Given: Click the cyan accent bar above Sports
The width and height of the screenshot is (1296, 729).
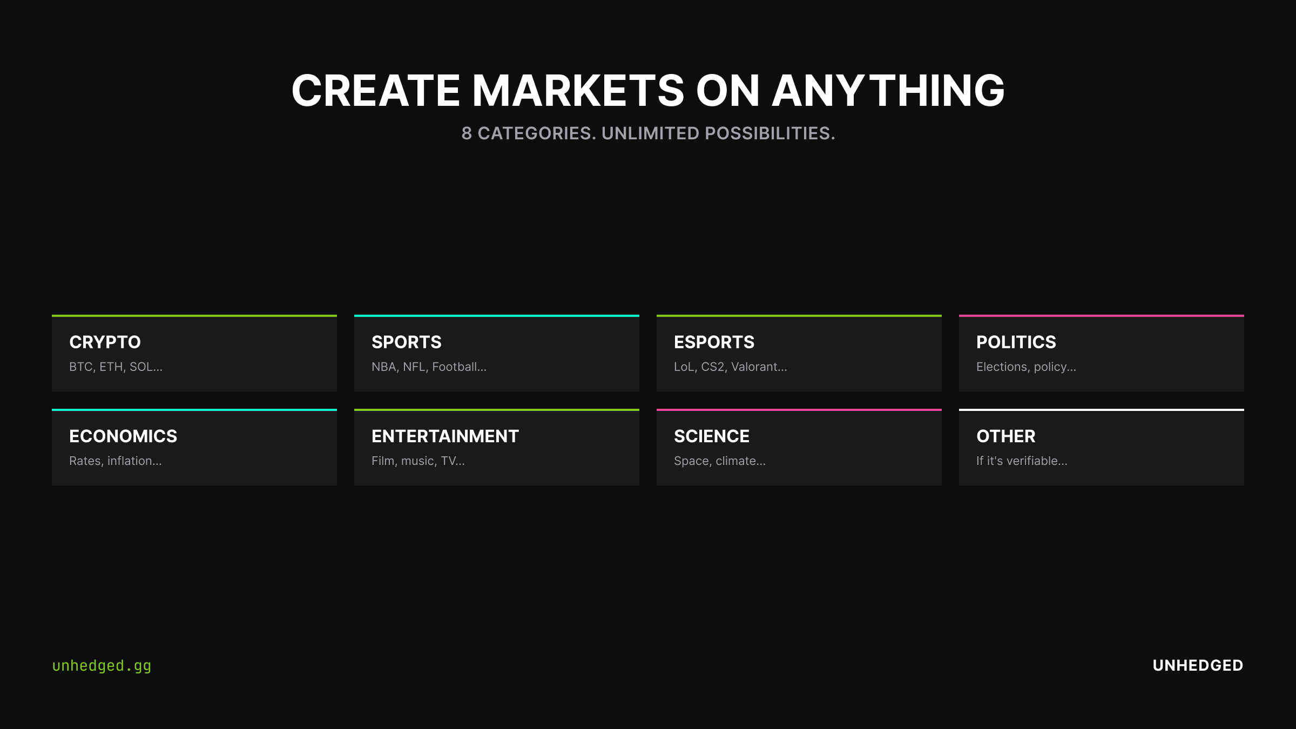Looking at the screenshot, I should pyautogui.click(x=497, y=316).
